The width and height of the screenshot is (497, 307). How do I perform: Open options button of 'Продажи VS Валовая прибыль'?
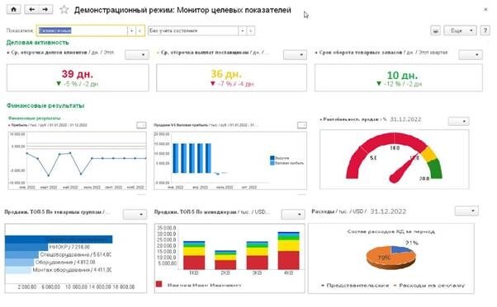coord(302,125)
